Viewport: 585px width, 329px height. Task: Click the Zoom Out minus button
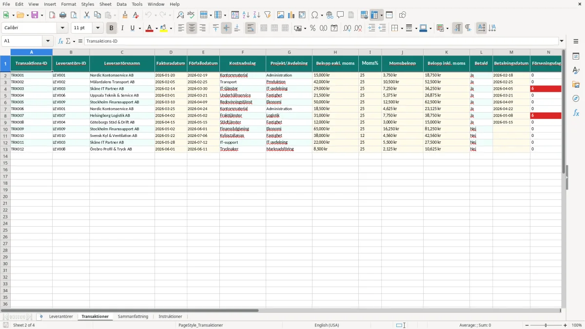tap(527, 325)
